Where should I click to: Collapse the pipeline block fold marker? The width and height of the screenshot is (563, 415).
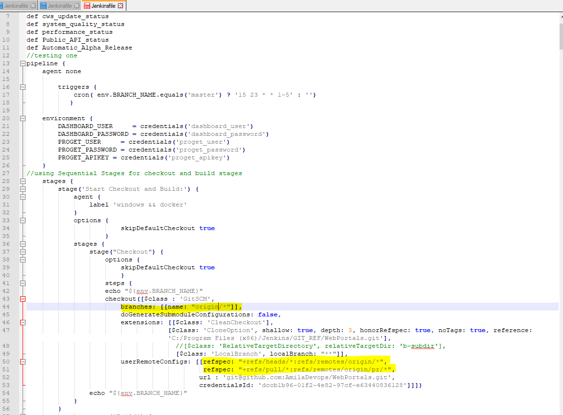[23, 64]
